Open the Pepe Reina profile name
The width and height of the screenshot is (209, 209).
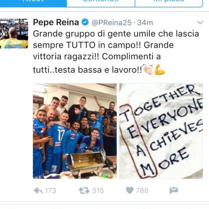[56, 22]
